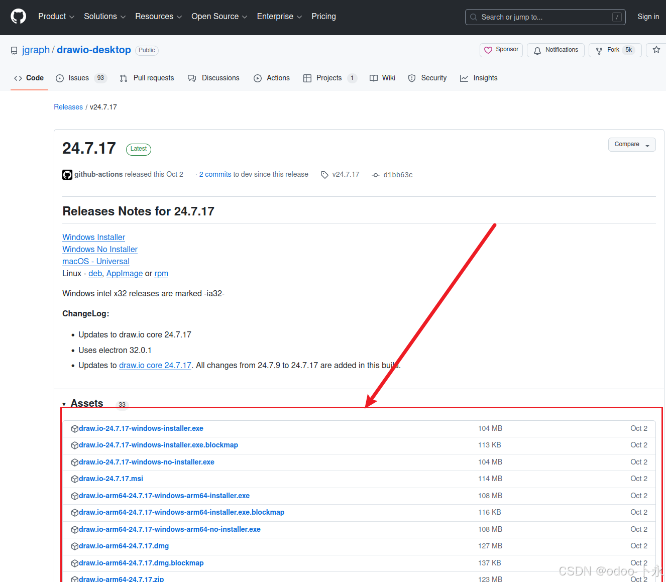Image resolution: width=666 pixels, height=582 pixels.
Task: Go to the Discussions tab
Action: [x=213, y=78]
